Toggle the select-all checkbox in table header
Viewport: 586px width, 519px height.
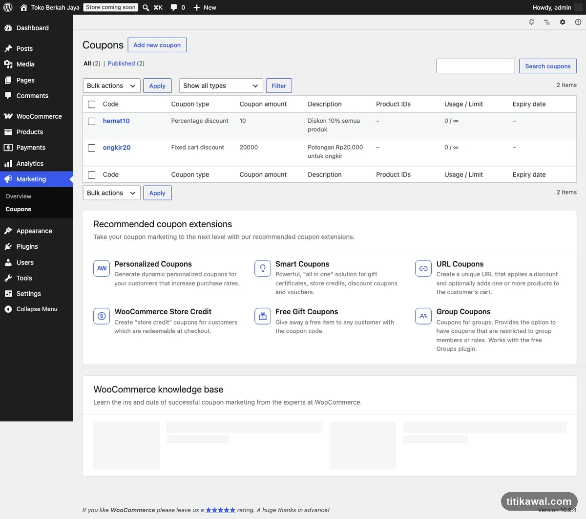pos(91,104)
